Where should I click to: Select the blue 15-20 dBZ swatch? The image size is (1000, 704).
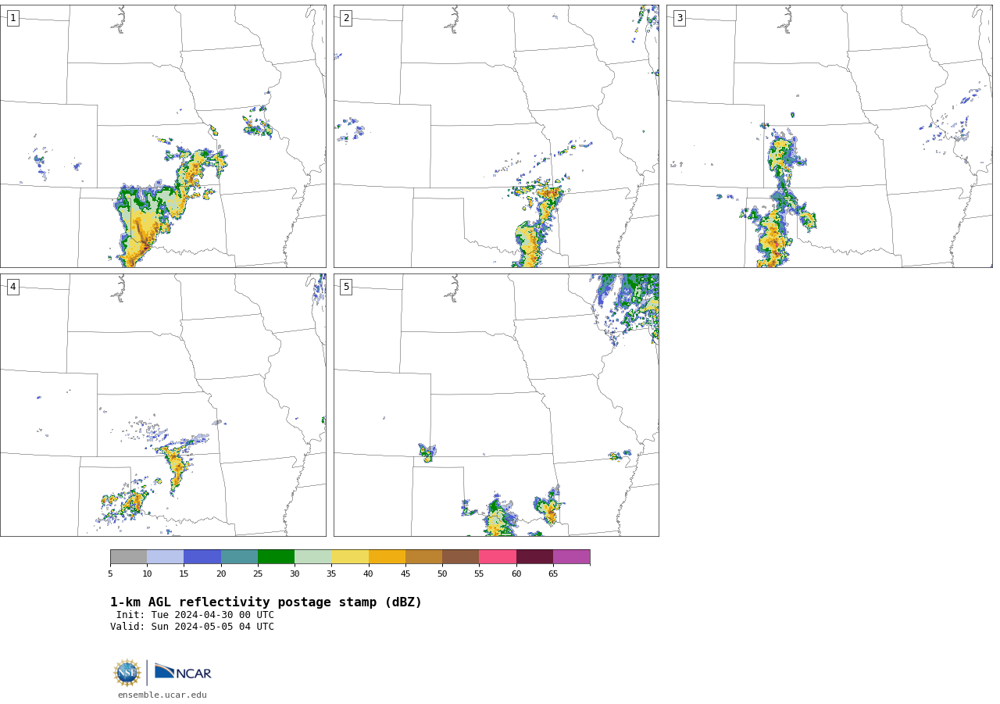202,557
